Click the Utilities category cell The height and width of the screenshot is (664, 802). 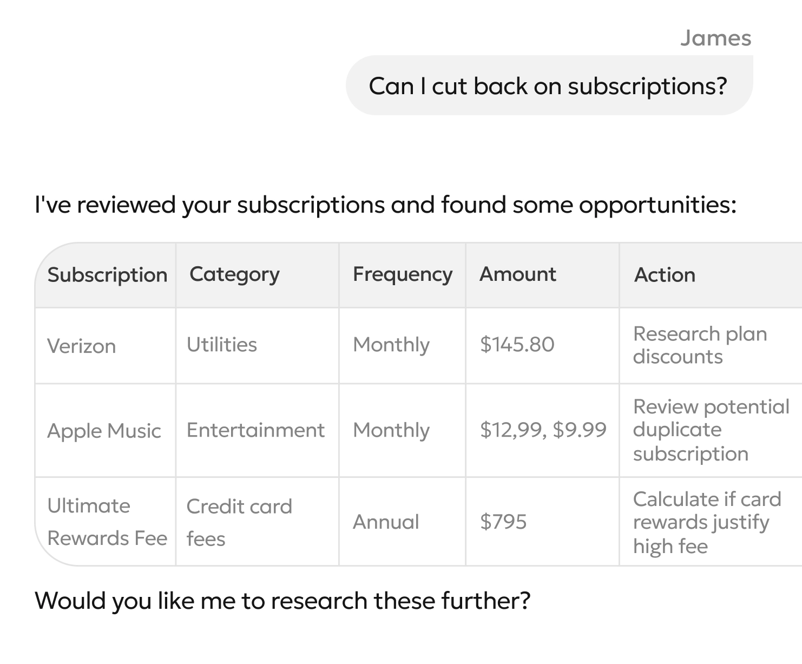[x=221, y=345]
